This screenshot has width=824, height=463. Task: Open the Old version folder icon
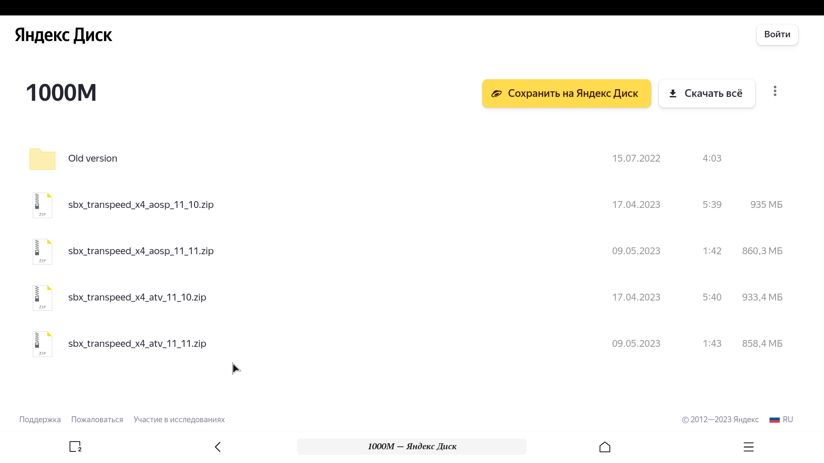42,159
